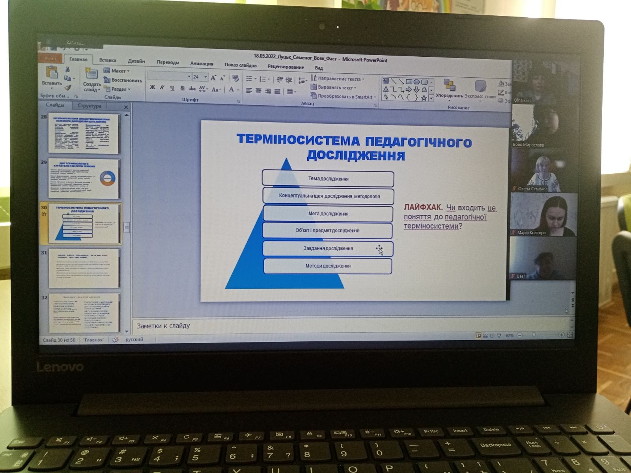
Task: Click the clear formatting icon
Action: tap(235, 78)
